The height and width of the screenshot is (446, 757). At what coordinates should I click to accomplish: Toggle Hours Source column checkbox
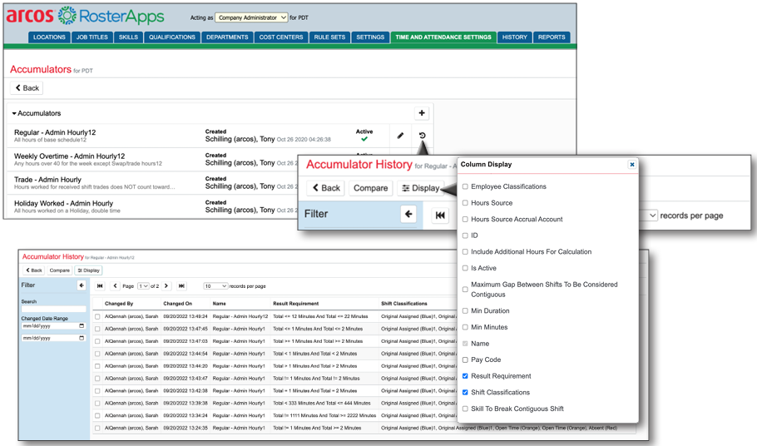[x=465, y=203]
